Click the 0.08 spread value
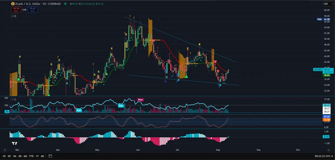335x160 pixels. tap(24, 10)
